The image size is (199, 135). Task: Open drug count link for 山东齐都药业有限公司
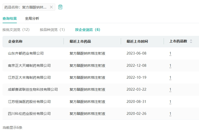coord(170,53)
